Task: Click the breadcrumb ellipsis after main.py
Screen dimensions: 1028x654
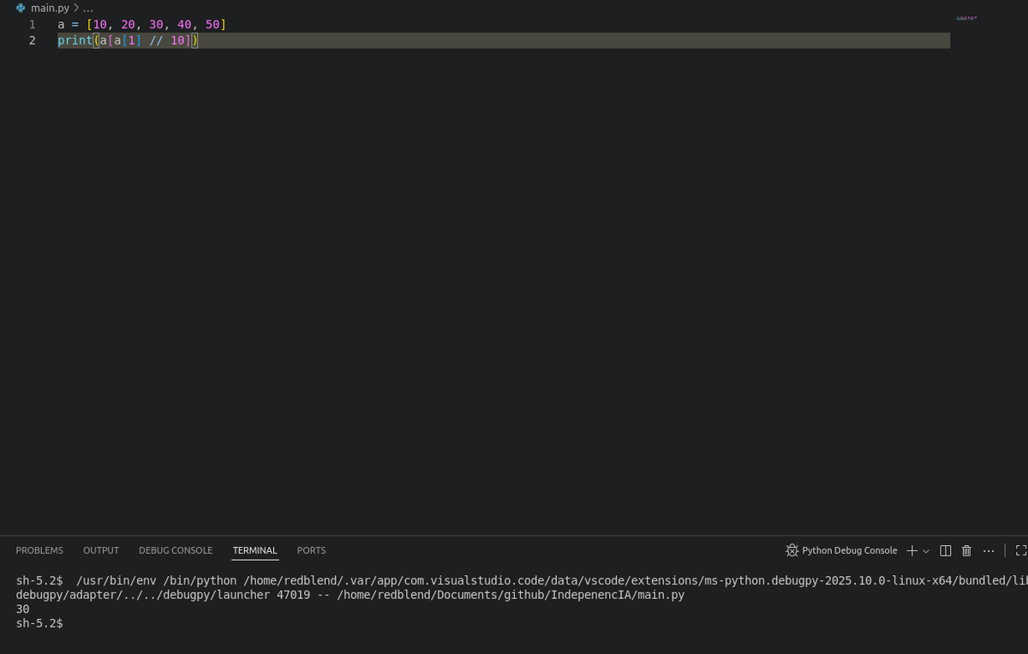Action: [87, 8]
